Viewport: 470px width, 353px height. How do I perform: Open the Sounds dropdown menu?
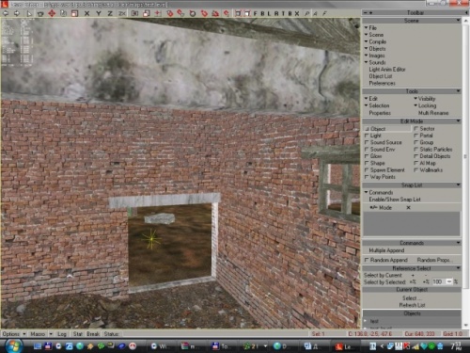pos(375,62)
